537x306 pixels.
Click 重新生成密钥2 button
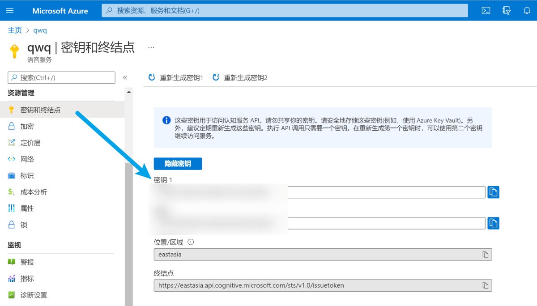[x=240, y=77]
